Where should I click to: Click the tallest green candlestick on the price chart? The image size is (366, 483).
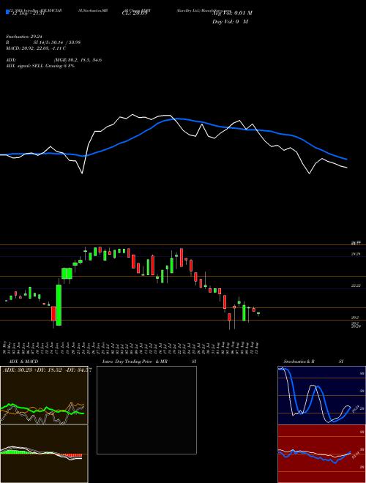tap(59, 305)
